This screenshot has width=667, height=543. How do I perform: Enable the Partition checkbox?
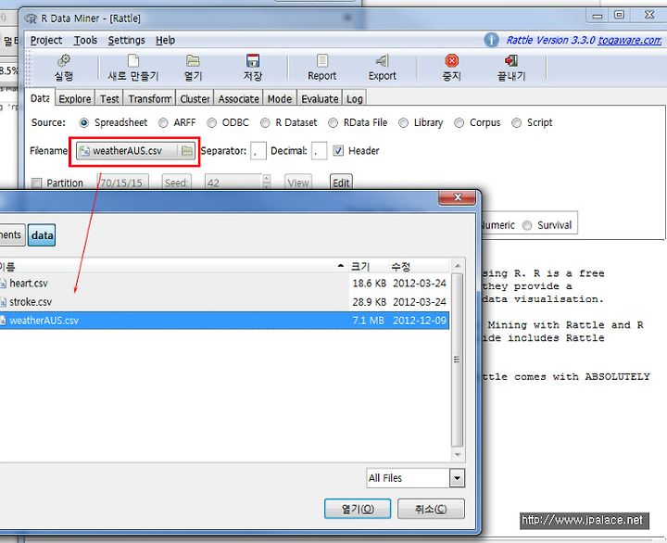(36, 183)
